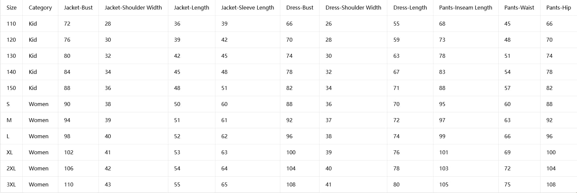Click size 110 cell in first row
The image size is (577, 193).
pyautogui.click(x=12, y=24)
